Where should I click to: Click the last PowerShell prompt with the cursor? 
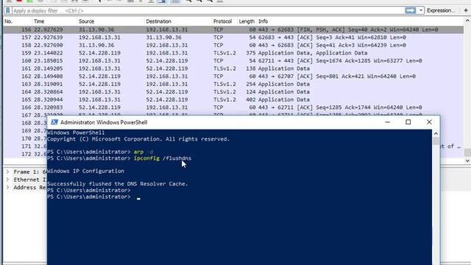tap(93, 197)
